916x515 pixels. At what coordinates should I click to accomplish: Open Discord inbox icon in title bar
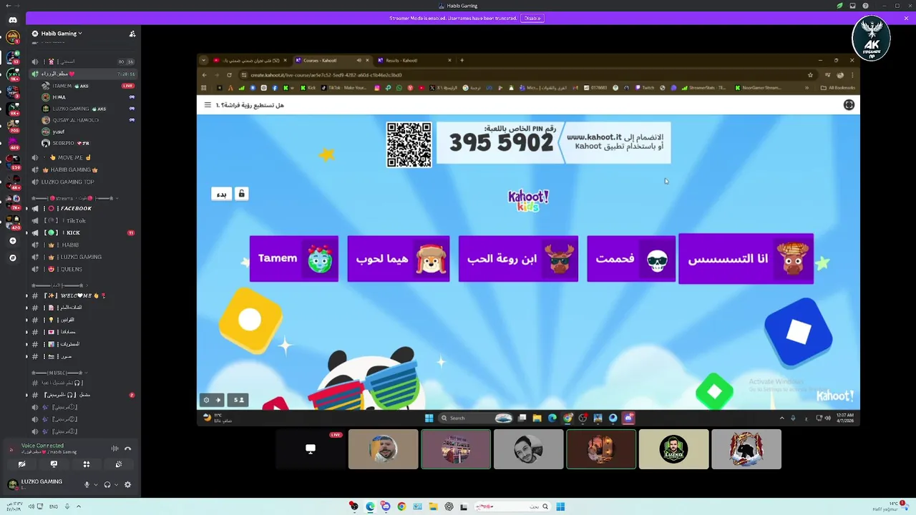click(853, 6)
